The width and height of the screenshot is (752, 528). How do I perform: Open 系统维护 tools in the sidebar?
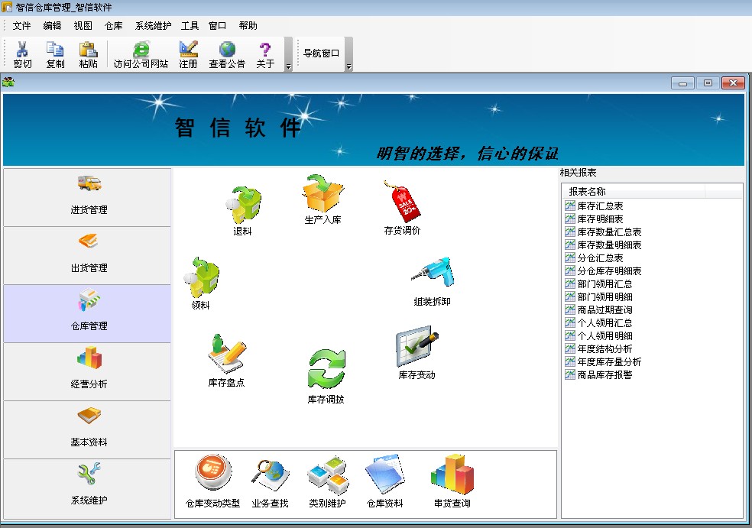tap(87, 488)
